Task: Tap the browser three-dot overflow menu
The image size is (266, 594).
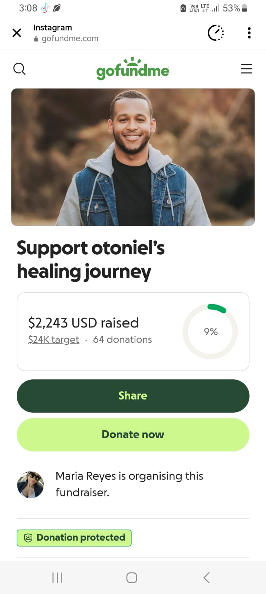Action: click(x=249, y=33)
